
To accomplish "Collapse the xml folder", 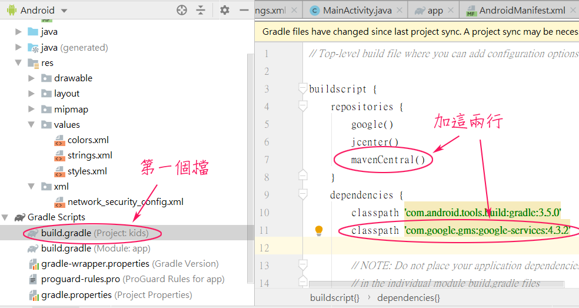I will [31, 186].
